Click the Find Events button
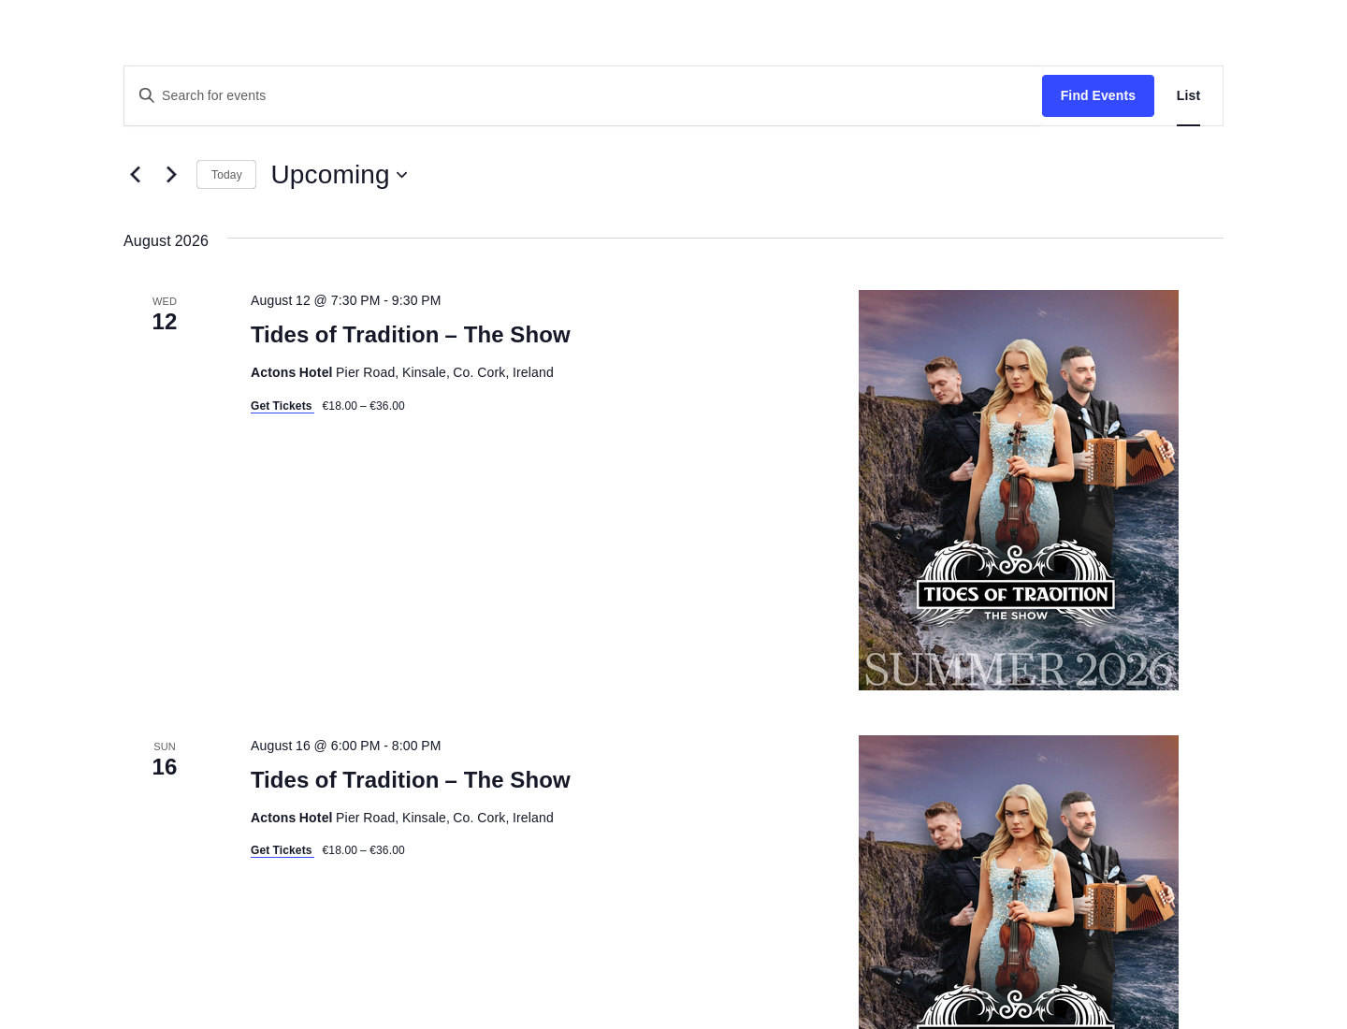The width and height of the screenshot is (1347, 1029). pos(1098,95)
